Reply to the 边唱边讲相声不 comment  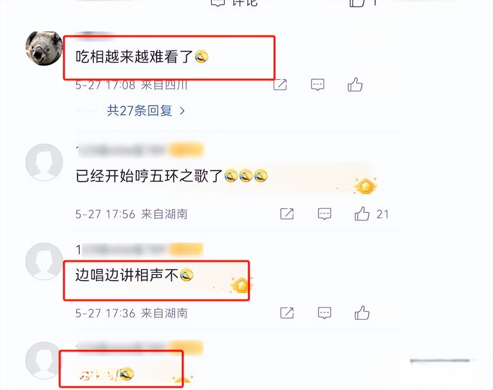click(x=324, y=313)
